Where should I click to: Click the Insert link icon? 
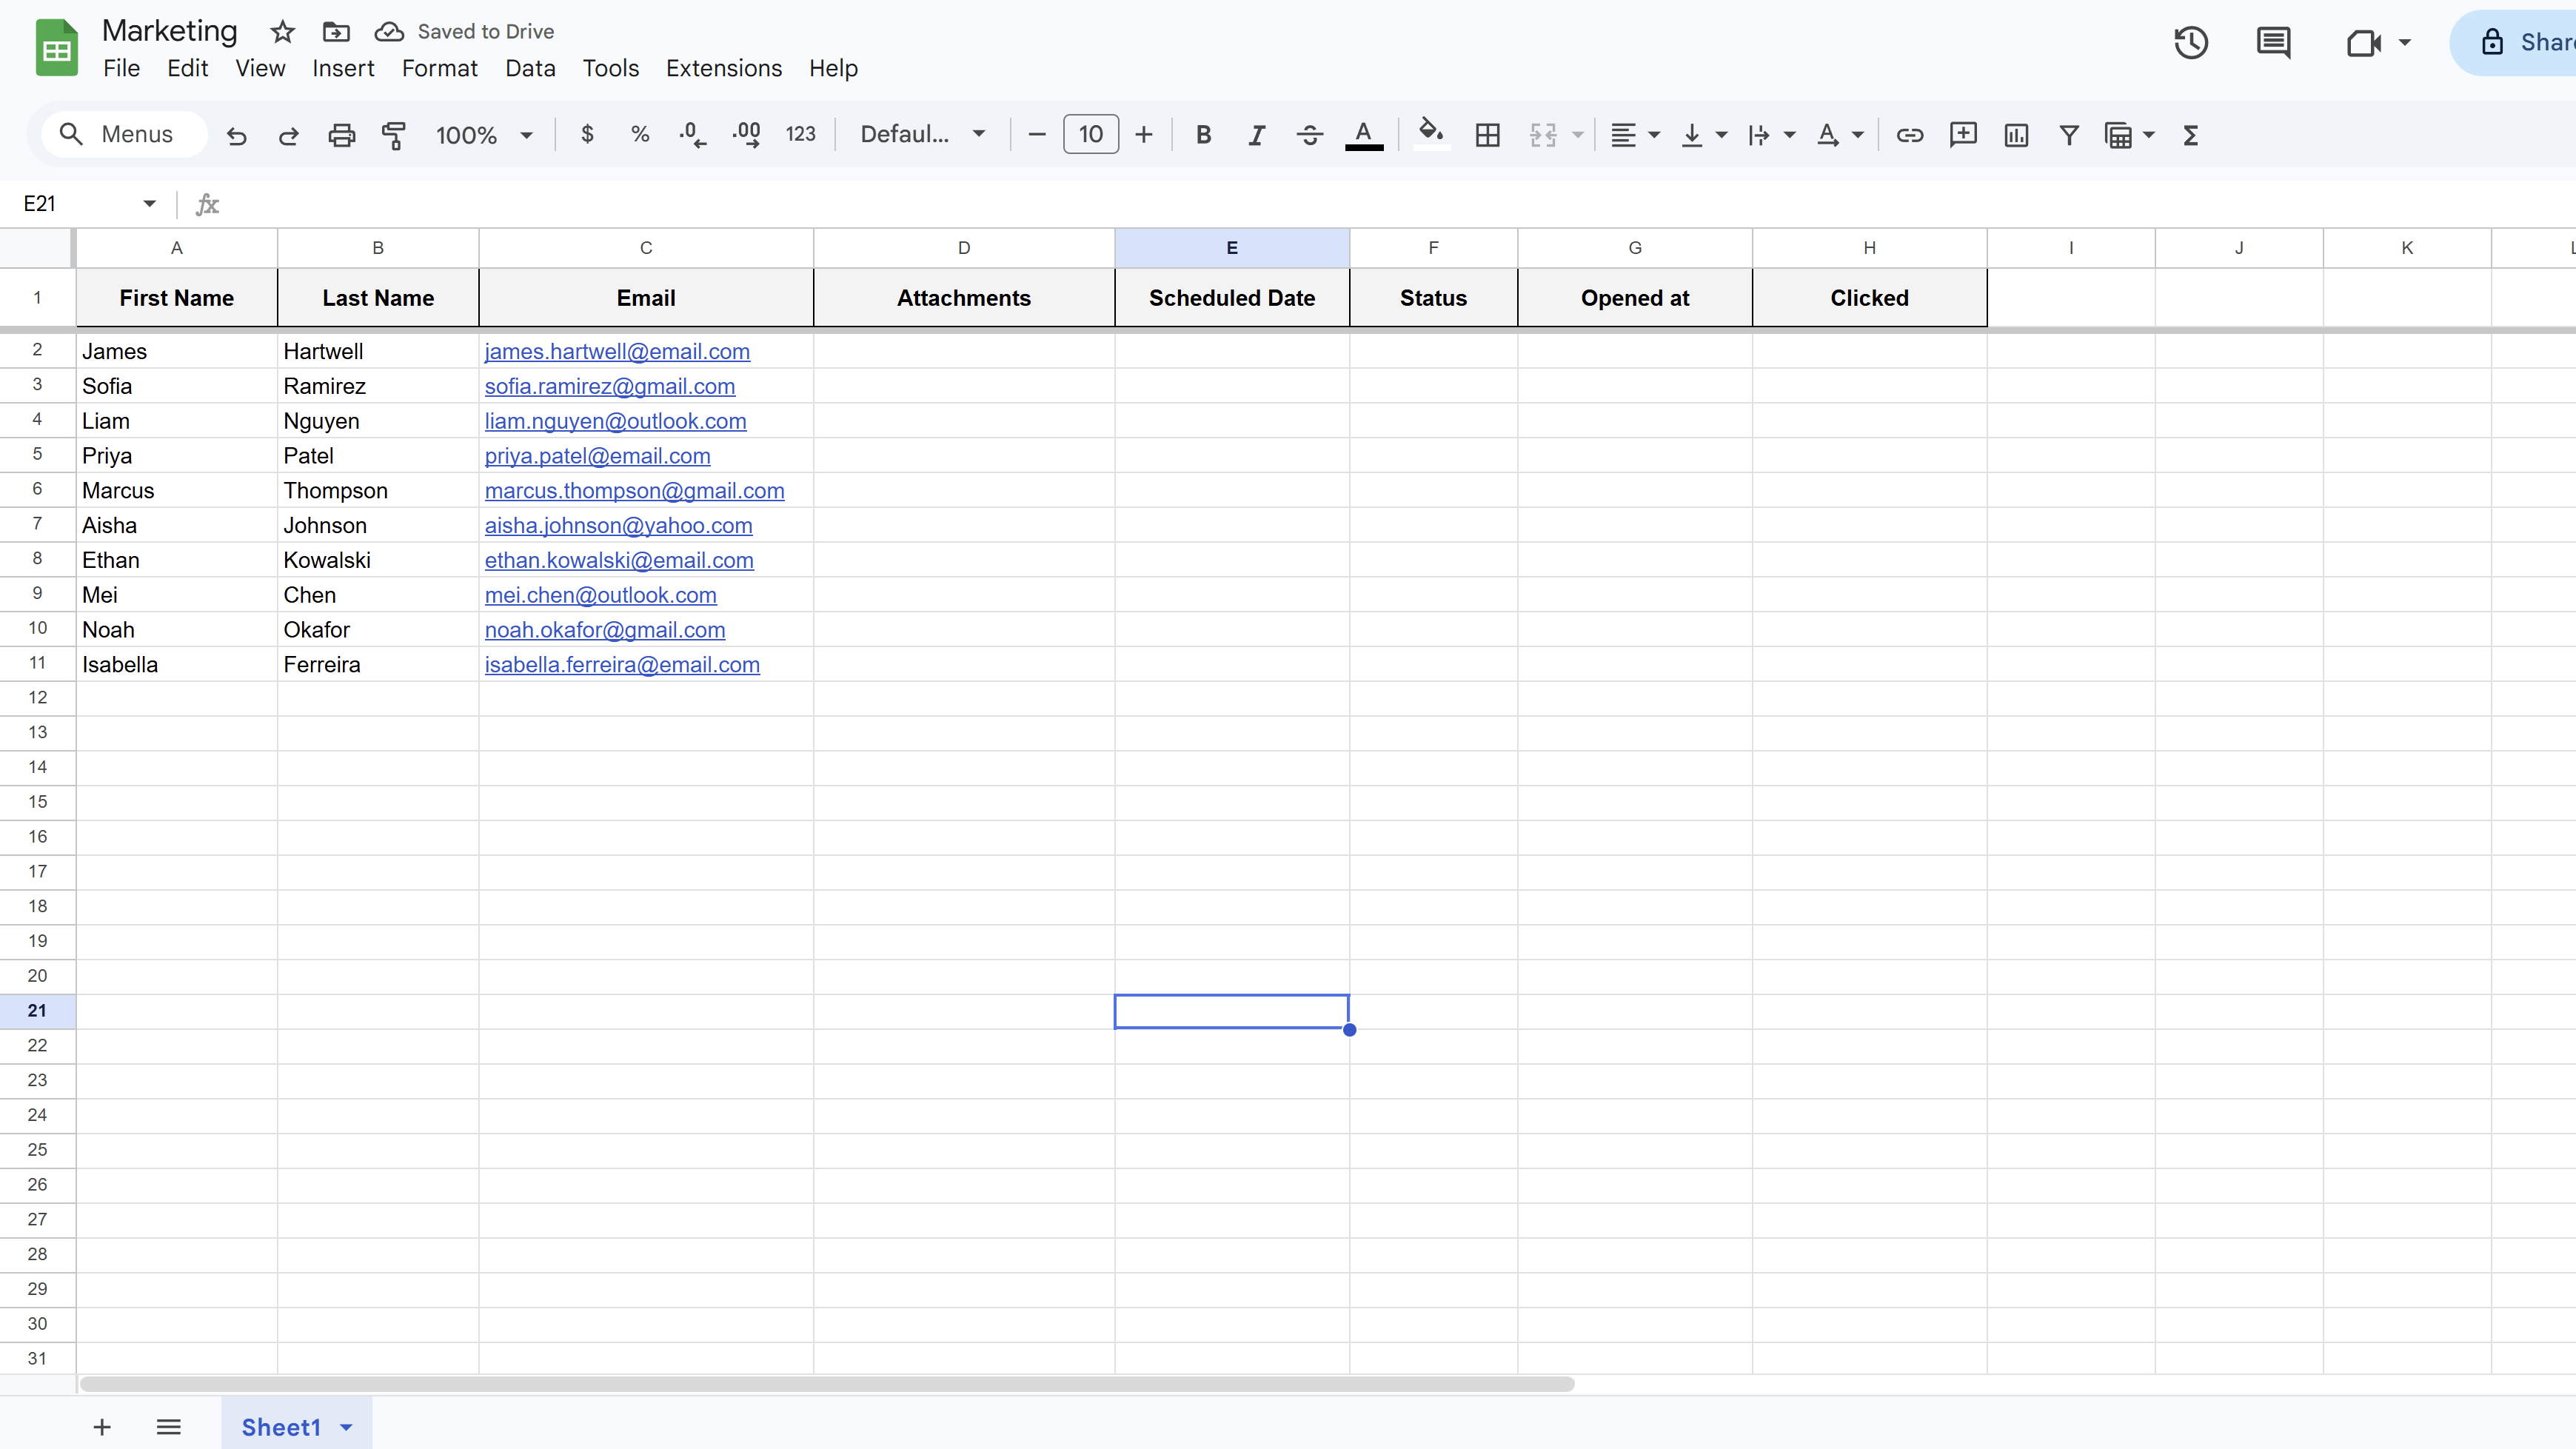point(1910,135)
